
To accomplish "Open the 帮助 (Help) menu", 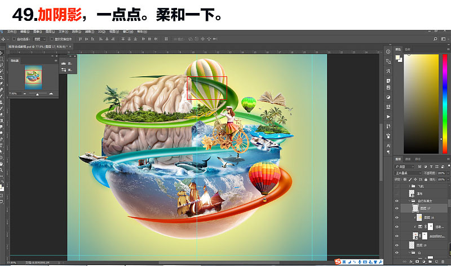I will pyautogui.click(x=142, y=32).
